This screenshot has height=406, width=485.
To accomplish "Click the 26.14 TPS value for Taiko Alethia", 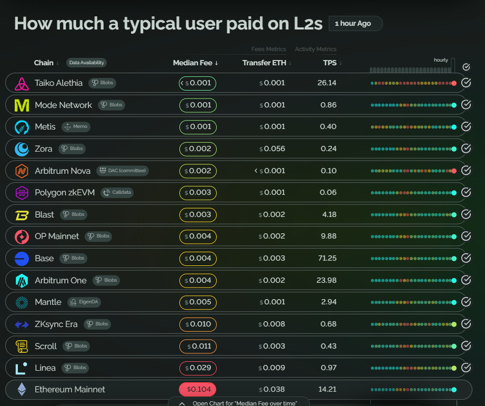I will point(327,83).
